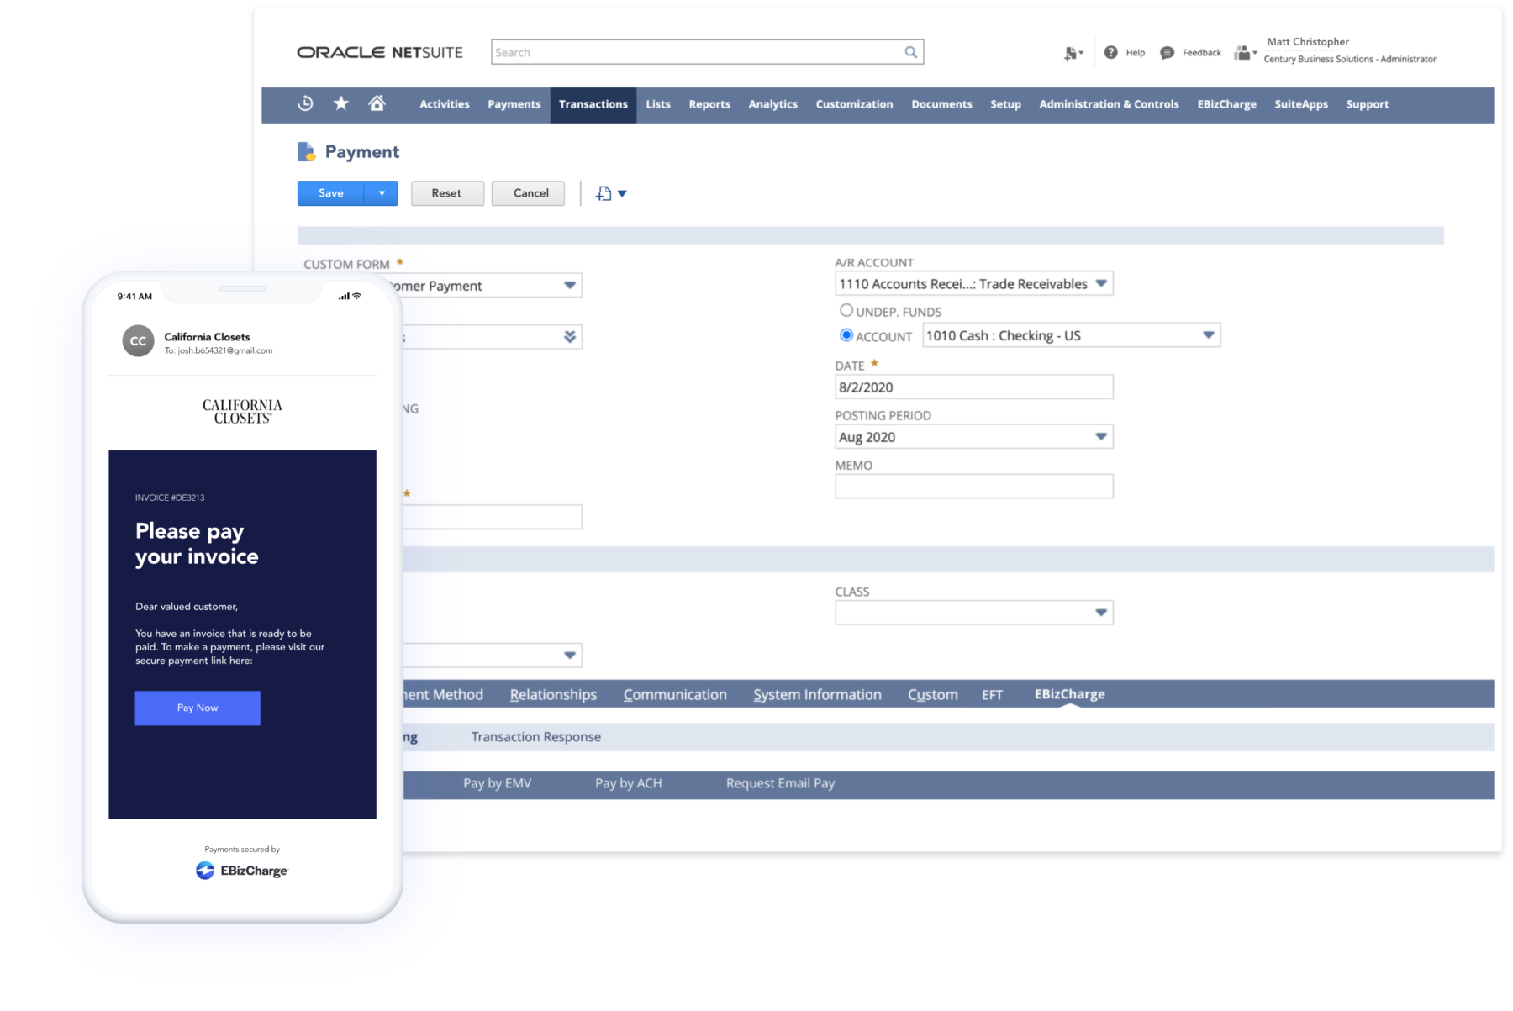Viewport: 1513px width, 1011px height.
Task: Open the A/R Account dropdown
Action: [x=1101, y=283]
